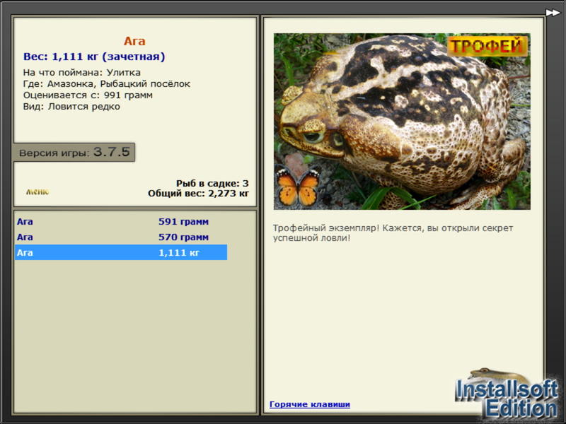The width and height of the screenshot is (566, 424).
Task: Click the Амазонка, Рыбацкий посёлок location line
Action: 107,83
